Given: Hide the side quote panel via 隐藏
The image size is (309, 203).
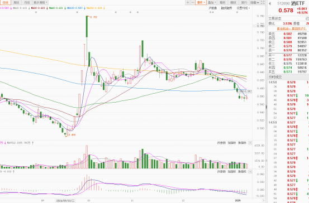Looking at the screenshot, I should click(255, 2).
